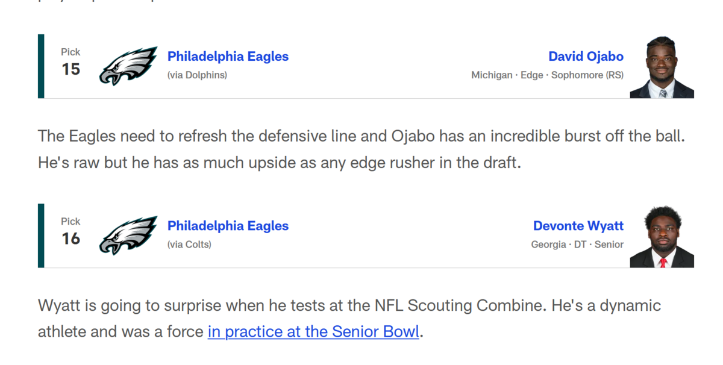Click David Ojabo's headshot photo
The width and height of the screenshot is (723, 365).
point(662,67)
